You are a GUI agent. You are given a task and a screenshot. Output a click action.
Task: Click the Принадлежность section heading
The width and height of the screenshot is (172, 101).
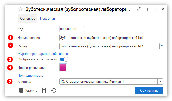(x=30, y=76)
